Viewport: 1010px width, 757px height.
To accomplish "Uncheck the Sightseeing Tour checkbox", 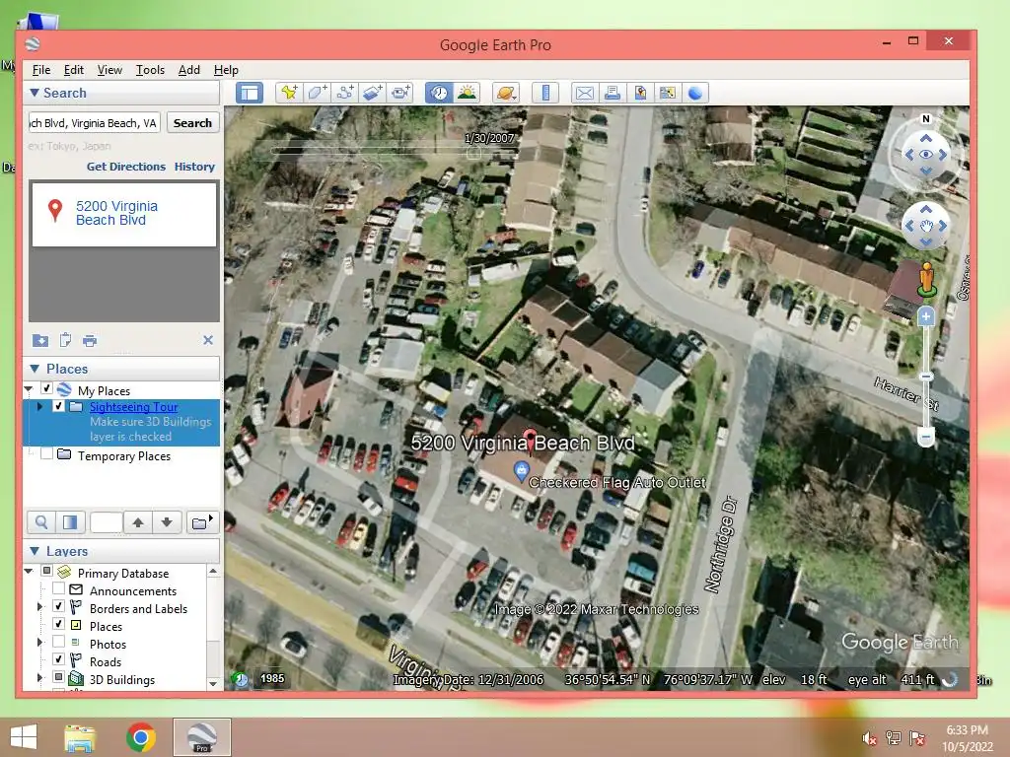I will pos(58,406).
